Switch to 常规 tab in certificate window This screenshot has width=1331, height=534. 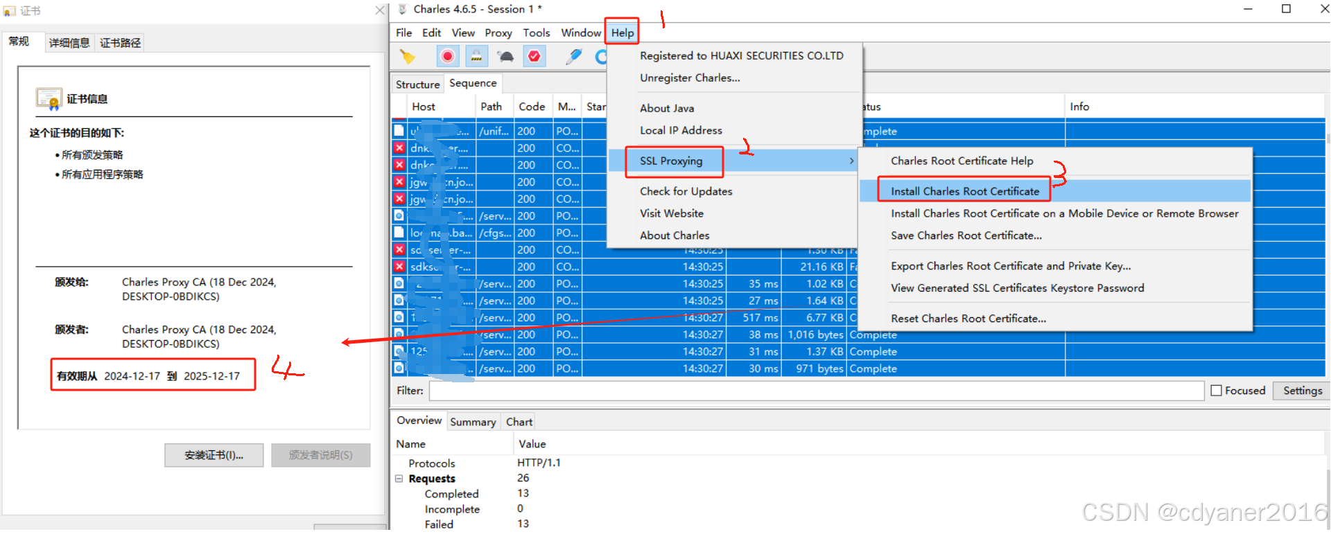tap(19, 42)
